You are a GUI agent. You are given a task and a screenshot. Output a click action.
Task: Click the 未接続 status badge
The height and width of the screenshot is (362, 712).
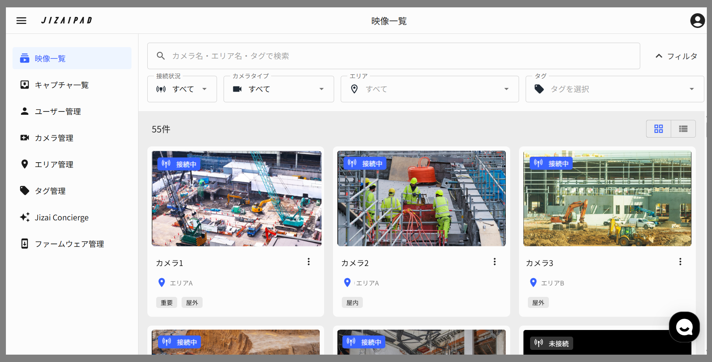(x=551, y=343)
